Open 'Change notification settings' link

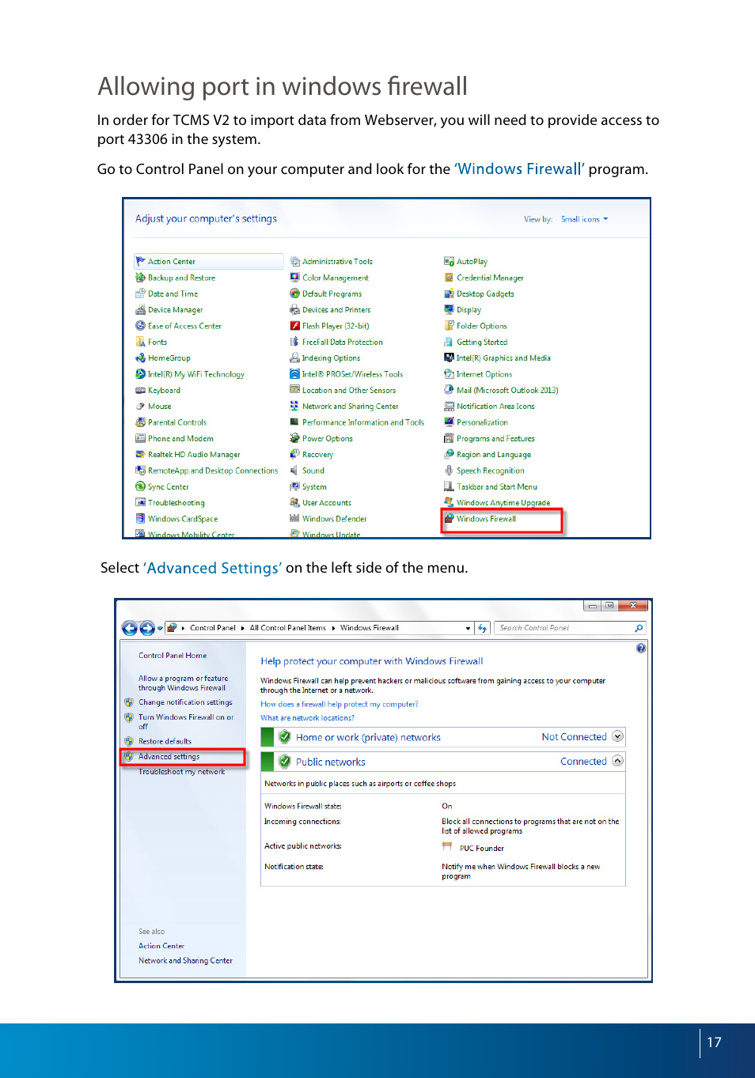[x=185, y=702]
